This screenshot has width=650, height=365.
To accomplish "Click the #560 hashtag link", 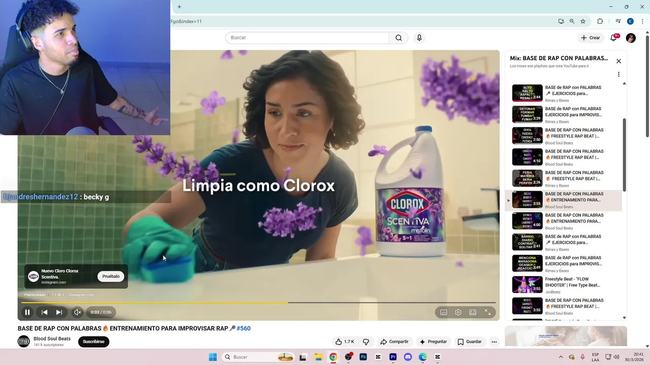I will (x=243, y=328).
